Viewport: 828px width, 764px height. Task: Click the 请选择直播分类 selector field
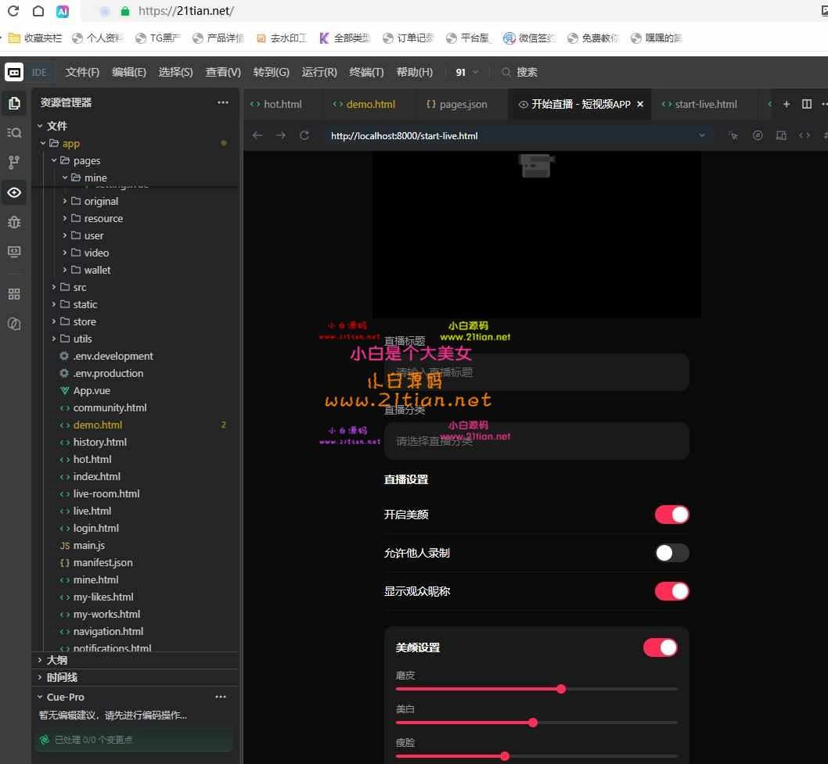(x=537, y=441)
